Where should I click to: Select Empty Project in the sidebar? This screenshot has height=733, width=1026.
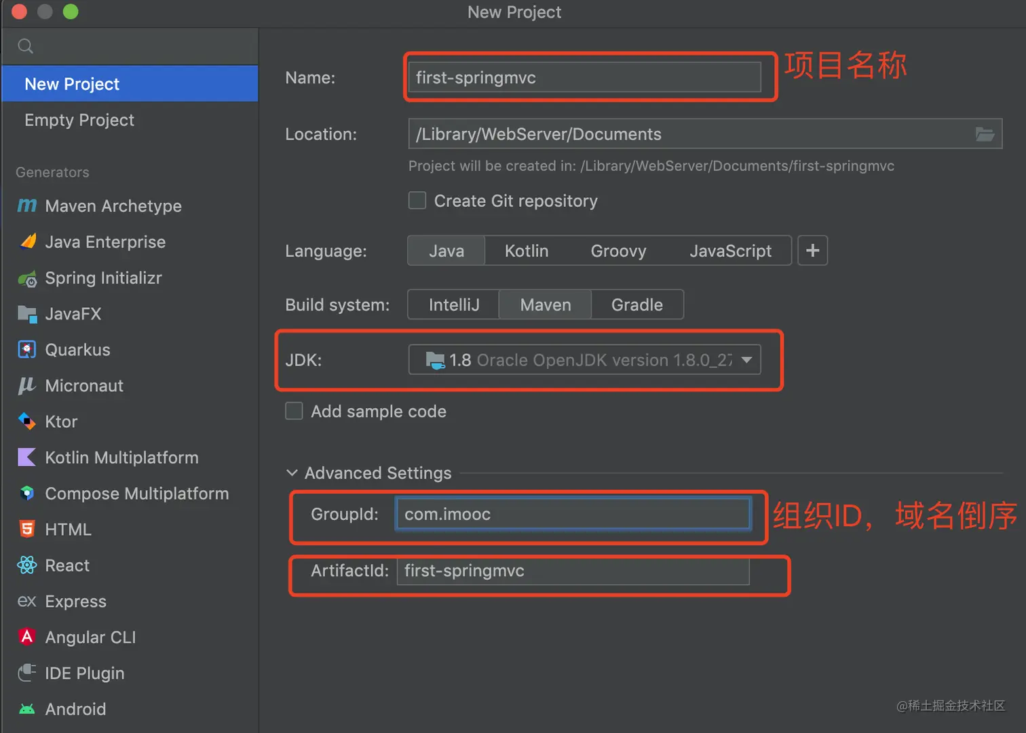click(x=130, y=120)
